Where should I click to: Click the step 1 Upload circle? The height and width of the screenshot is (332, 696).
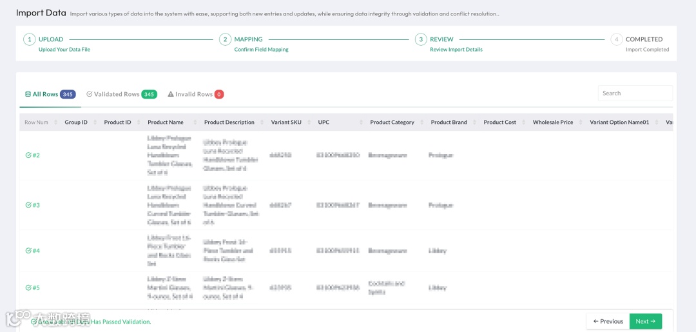[29, 39]
